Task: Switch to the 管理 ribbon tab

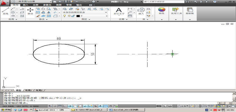Action: 69,5
